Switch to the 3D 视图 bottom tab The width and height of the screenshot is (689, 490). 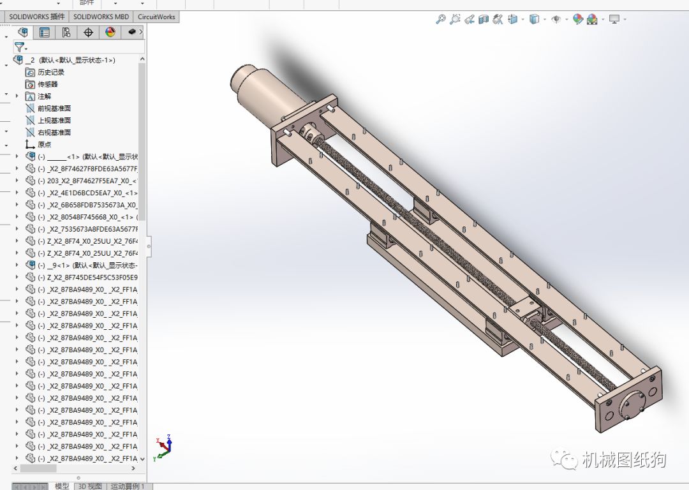(x=90, y=486)
